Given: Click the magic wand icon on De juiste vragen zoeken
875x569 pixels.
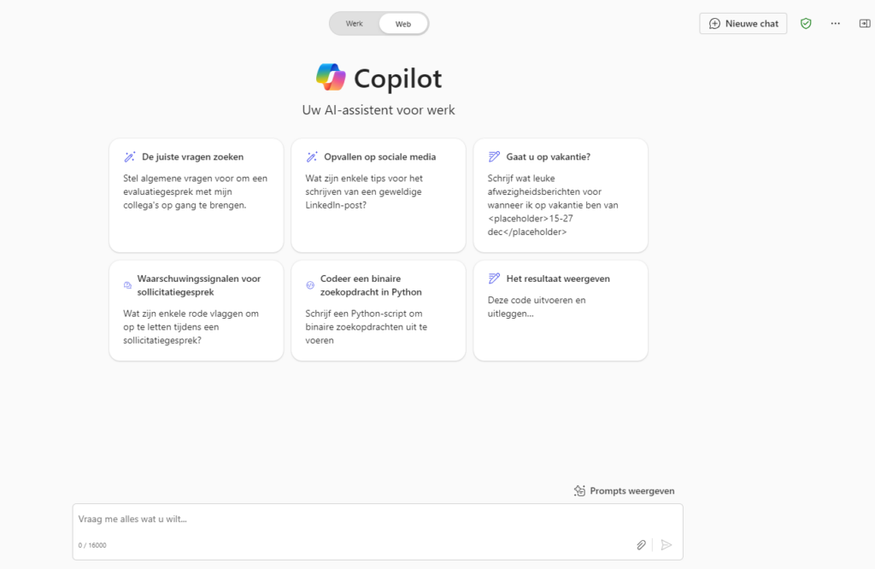Looking at the screenshot, I should 130,156.
